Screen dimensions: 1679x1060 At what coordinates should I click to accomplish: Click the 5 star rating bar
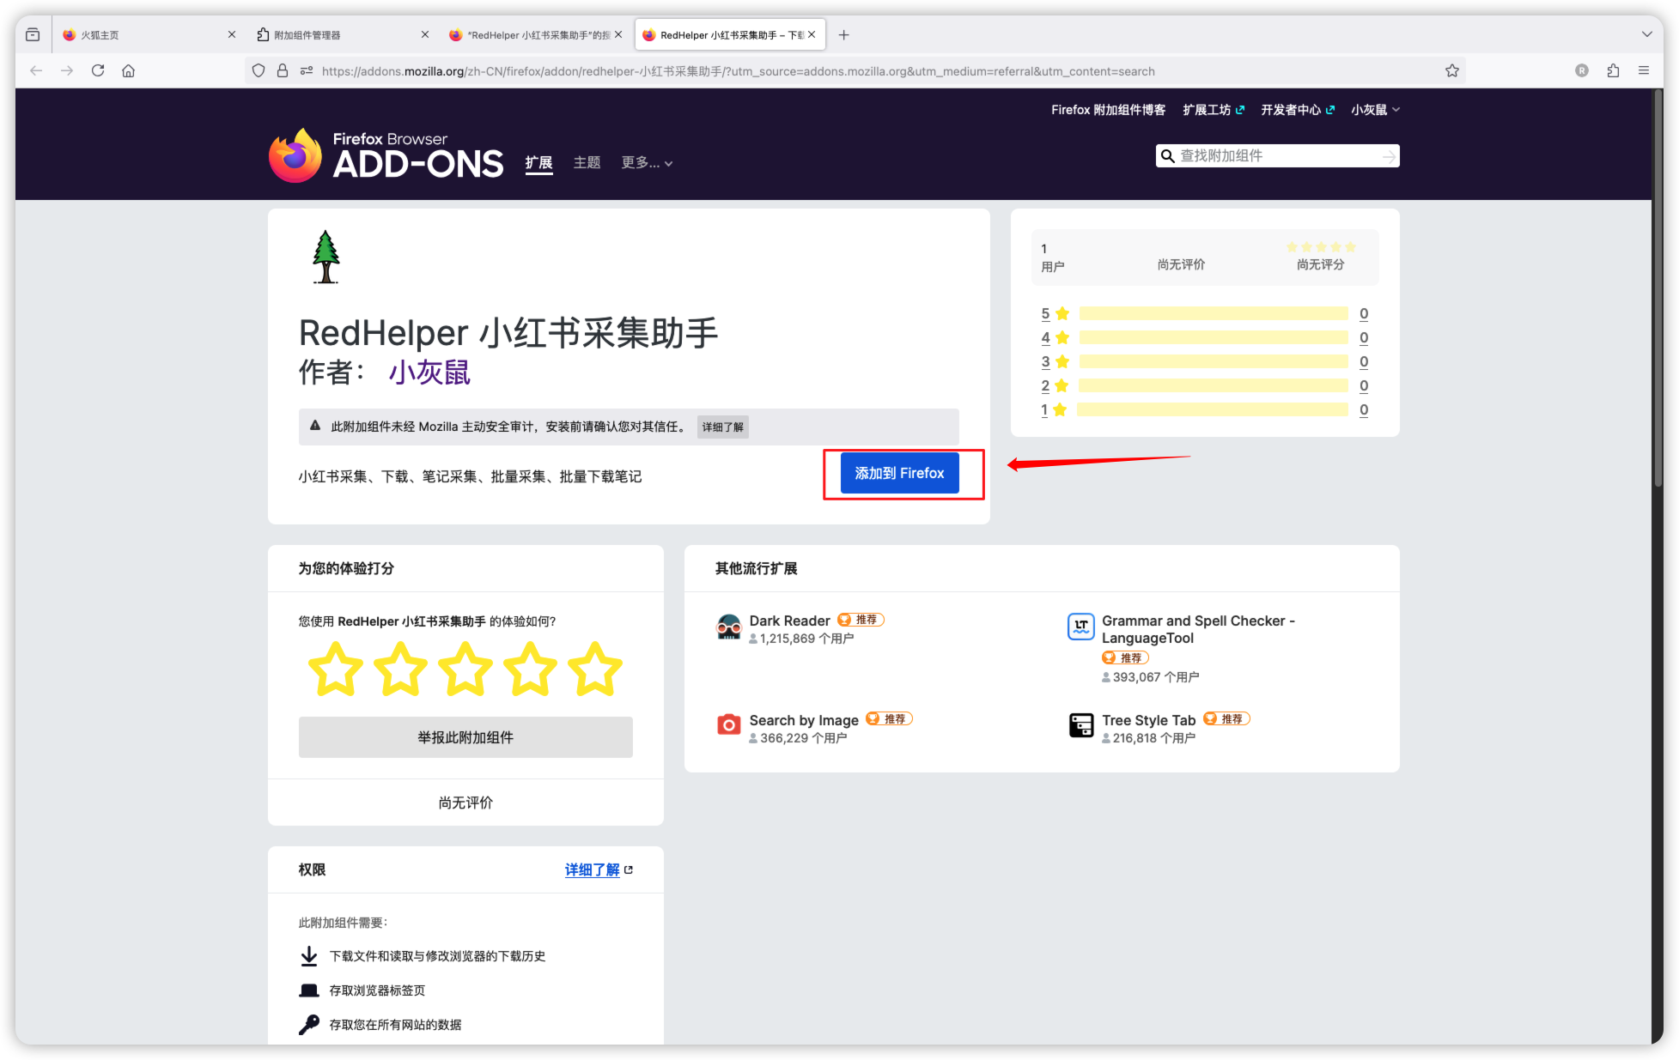coord(1214,313)
